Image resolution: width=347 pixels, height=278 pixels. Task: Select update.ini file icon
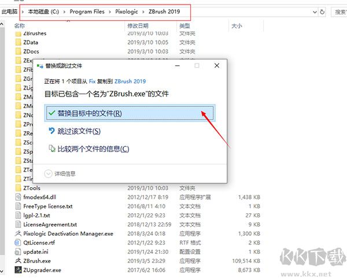(x=18, y=251)
